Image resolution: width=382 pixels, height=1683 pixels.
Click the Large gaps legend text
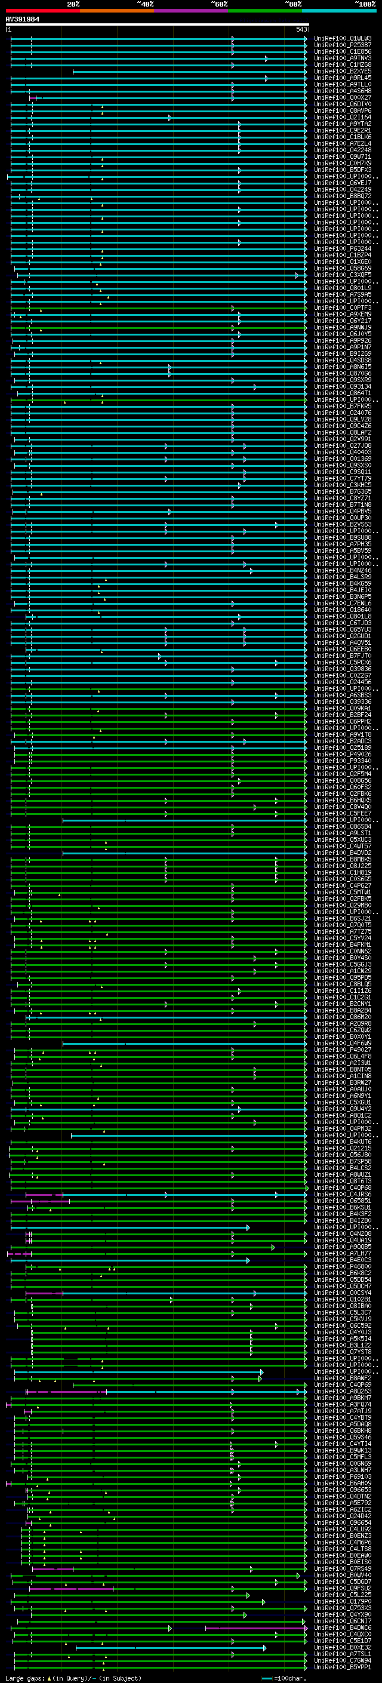pos(73,1678)
